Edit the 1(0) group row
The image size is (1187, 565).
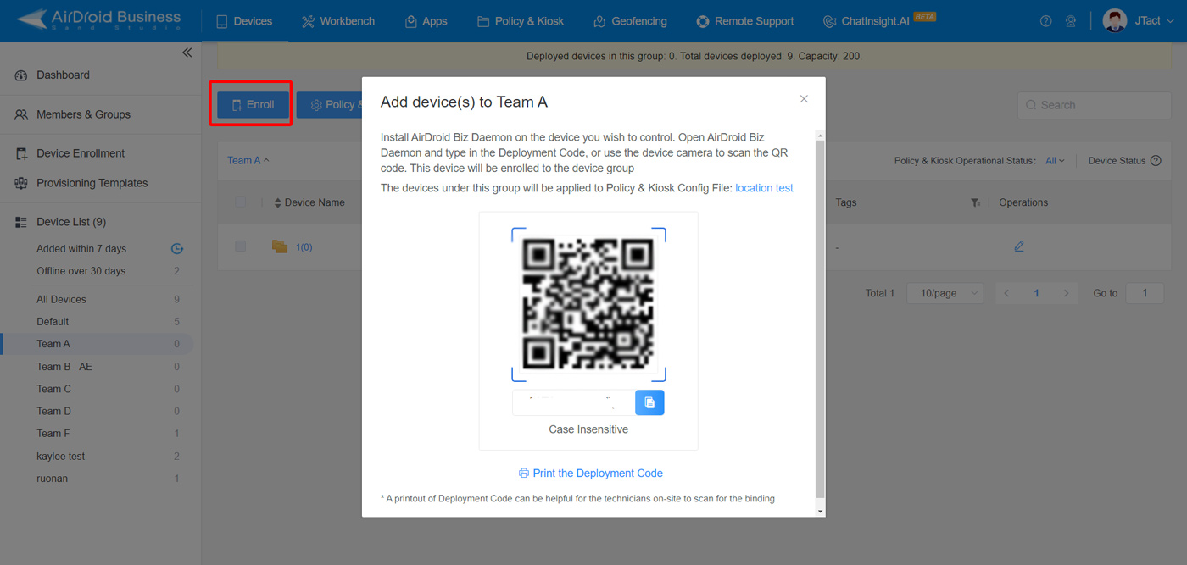click(x=1019, y=246)
